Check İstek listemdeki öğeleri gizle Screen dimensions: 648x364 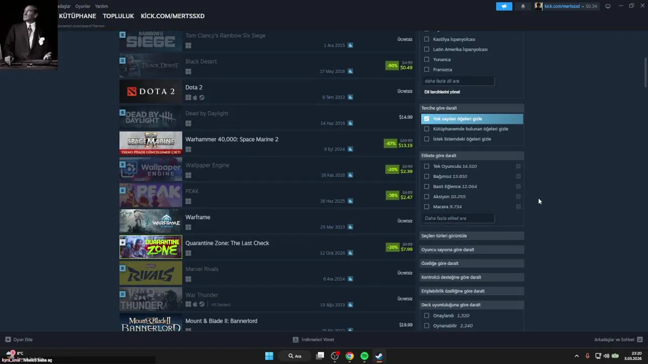(x=427, y=139)
